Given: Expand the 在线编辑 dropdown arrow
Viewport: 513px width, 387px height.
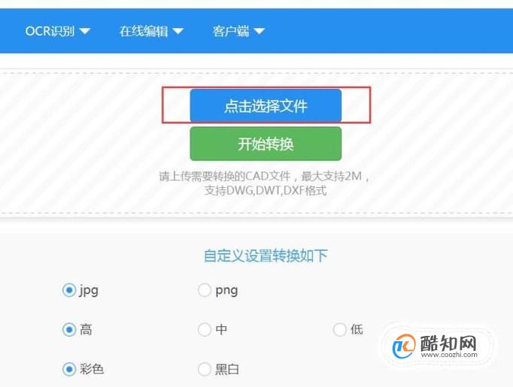Looking at the screenshot, I should point(178,31).
